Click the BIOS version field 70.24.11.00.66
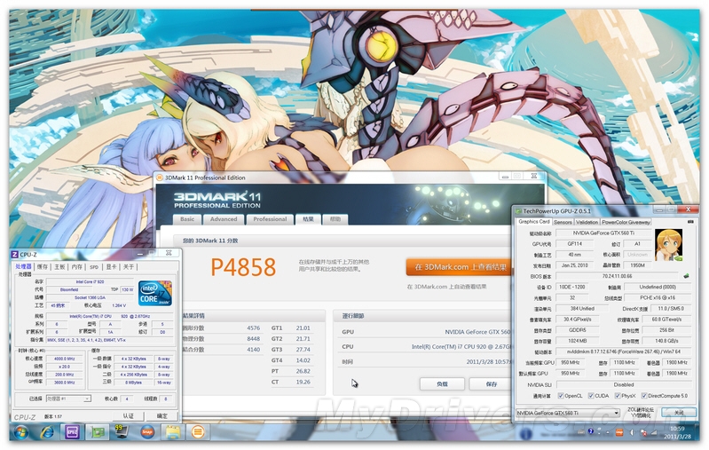The width and height of the screenshot is (709, 450). tap(617, 276)
